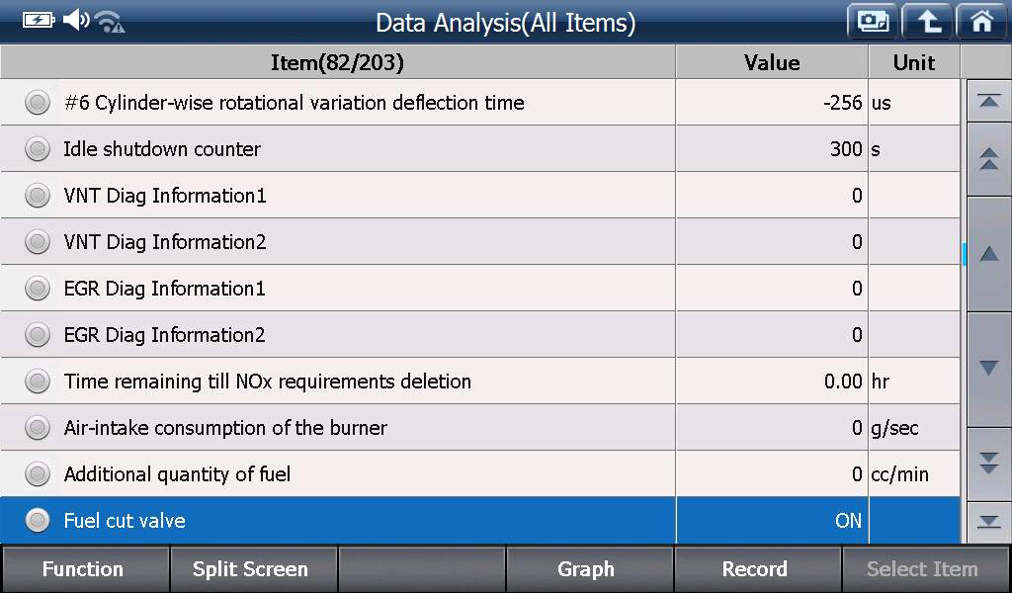This screenshot has height=593, width=1012.
Task: Jump to top of list arrow
Action: tap(988, 101)
